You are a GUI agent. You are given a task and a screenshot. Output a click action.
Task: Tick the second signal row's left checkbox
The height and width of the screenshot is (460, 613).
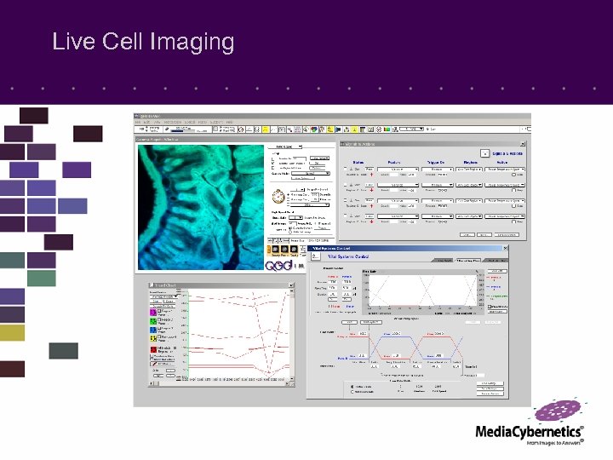[345, 185]
